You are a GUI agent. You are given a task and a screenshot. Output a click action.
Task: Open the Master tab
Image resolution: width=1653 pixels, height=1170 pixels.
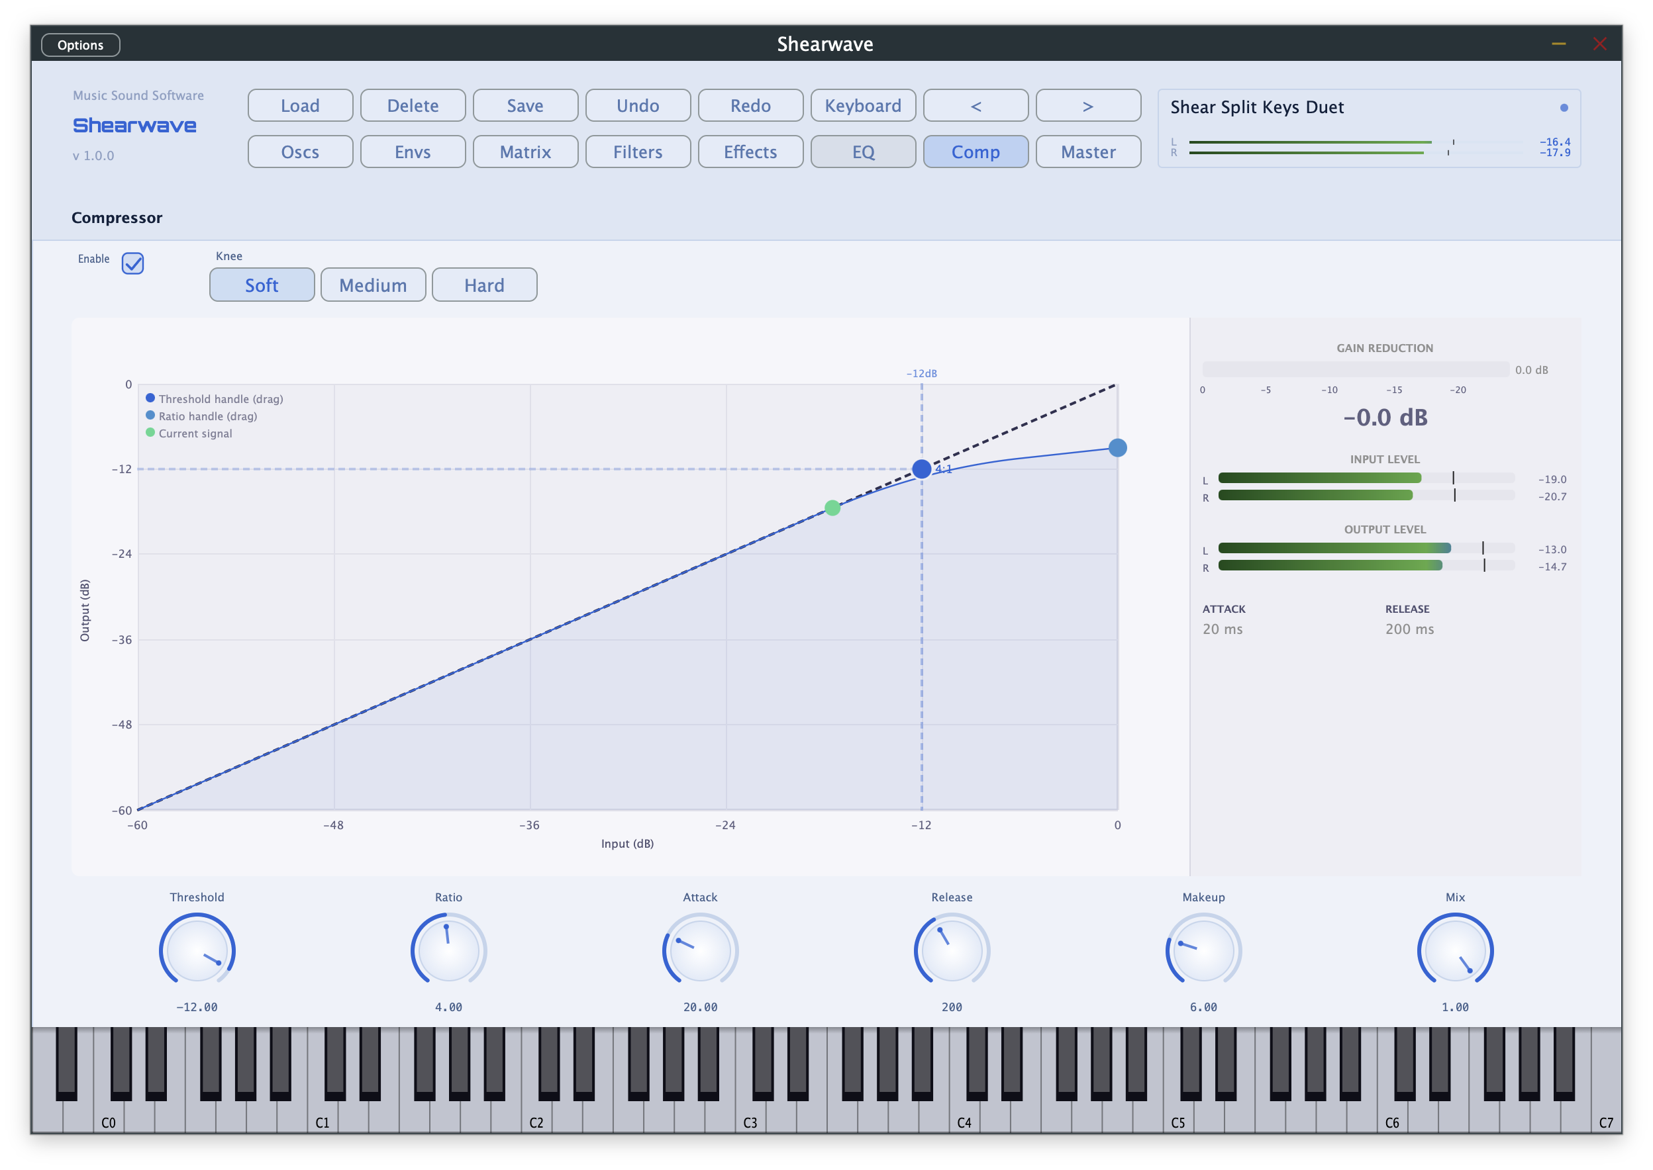[x=1087, y=152]
